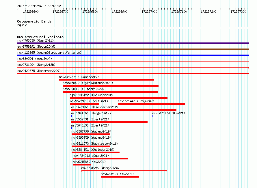Select the red bar under nsv6015860
The height and width of the screenshot is (188, 257).
(x=82, y=165)
